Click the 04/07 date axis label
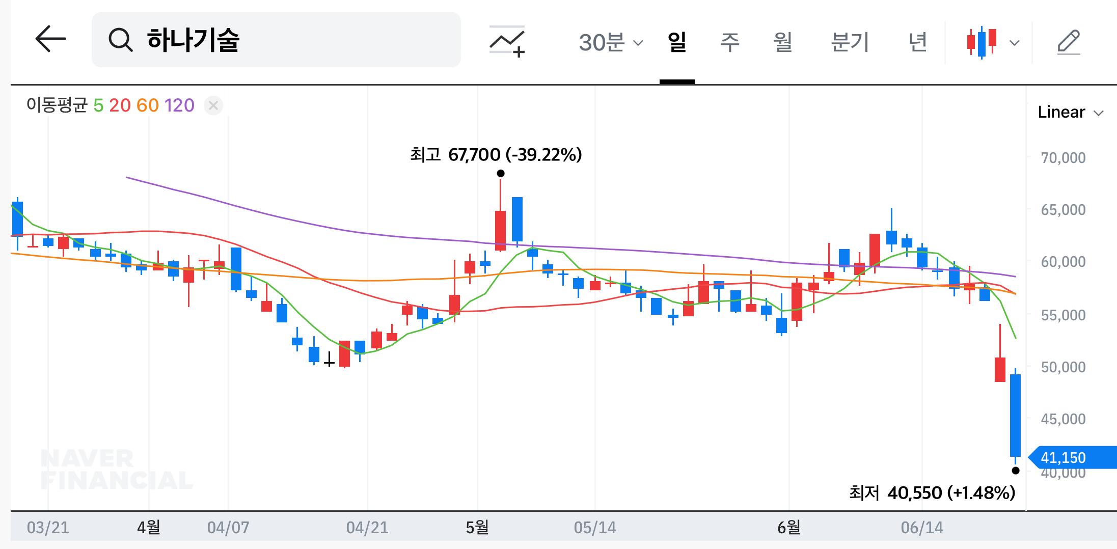This screenshot has width=1117, height=549. pos(228,528)
